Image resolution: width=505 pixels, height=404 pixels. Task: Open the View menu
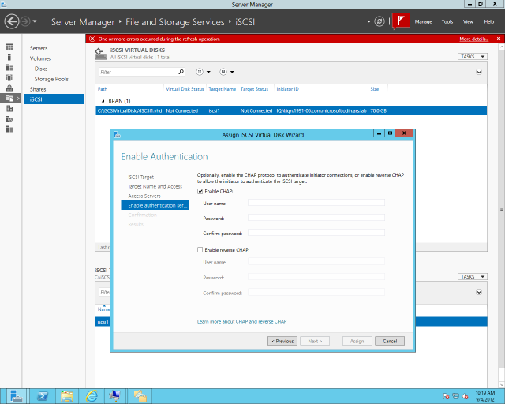pyautogui.click(x=468, y=21)
